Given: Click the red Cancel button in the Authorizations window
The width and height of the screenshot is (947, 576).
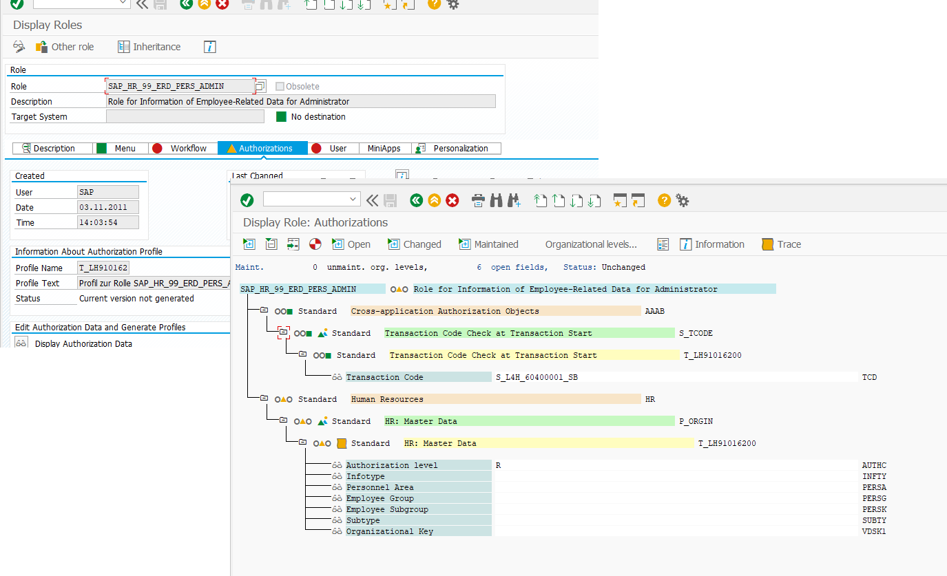Looking at the screenshot, I should tap(452, 200).
